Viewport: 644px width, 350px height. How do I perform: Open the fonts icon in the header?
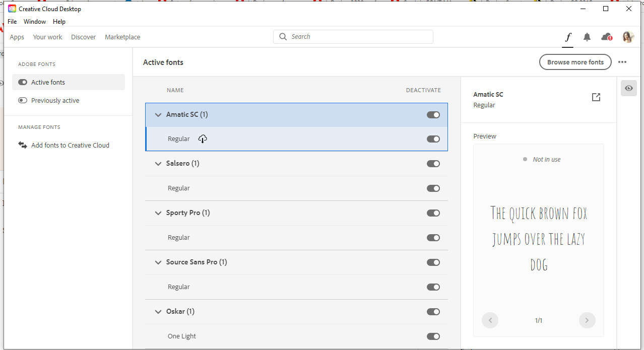[x=568, y=37]
